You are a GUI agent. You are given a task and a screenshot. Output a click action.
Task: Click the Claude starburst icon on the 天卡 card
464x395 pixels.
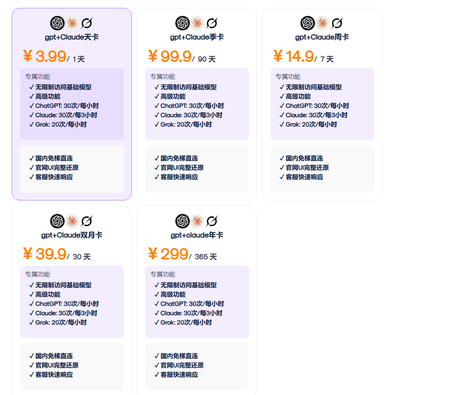pyautogui.click(x=72, y=23)
